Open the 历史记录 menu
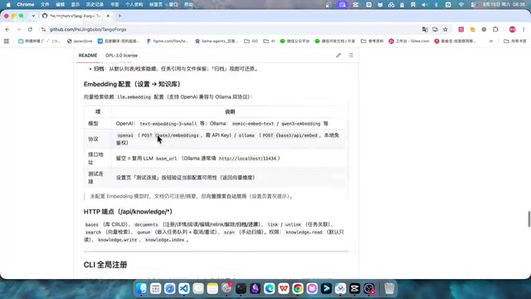 [x=95, y=5]
